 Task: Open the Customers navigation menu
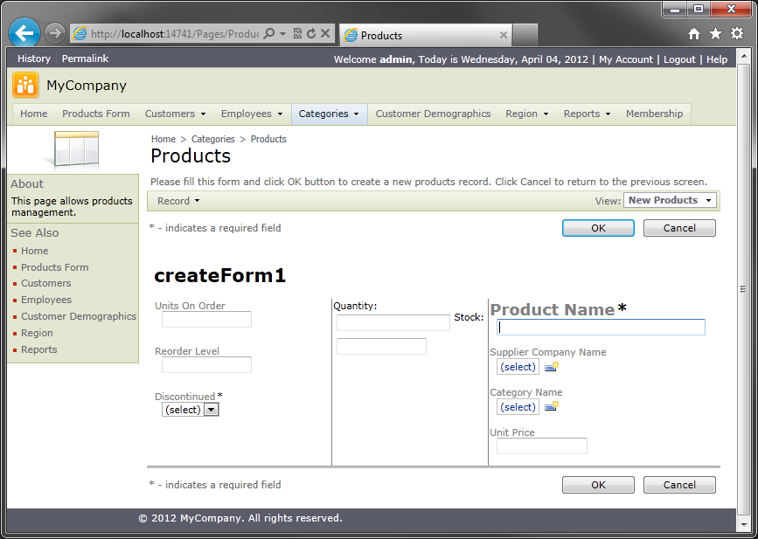click(175, 114)
